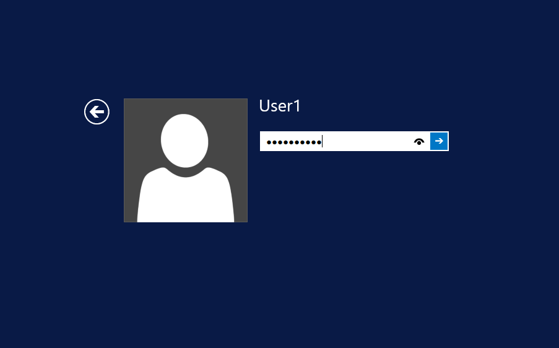This screenshot has height=348, width=559.
Task: Submit password with the blue arrow button
Action: click(x=439, y=141)
